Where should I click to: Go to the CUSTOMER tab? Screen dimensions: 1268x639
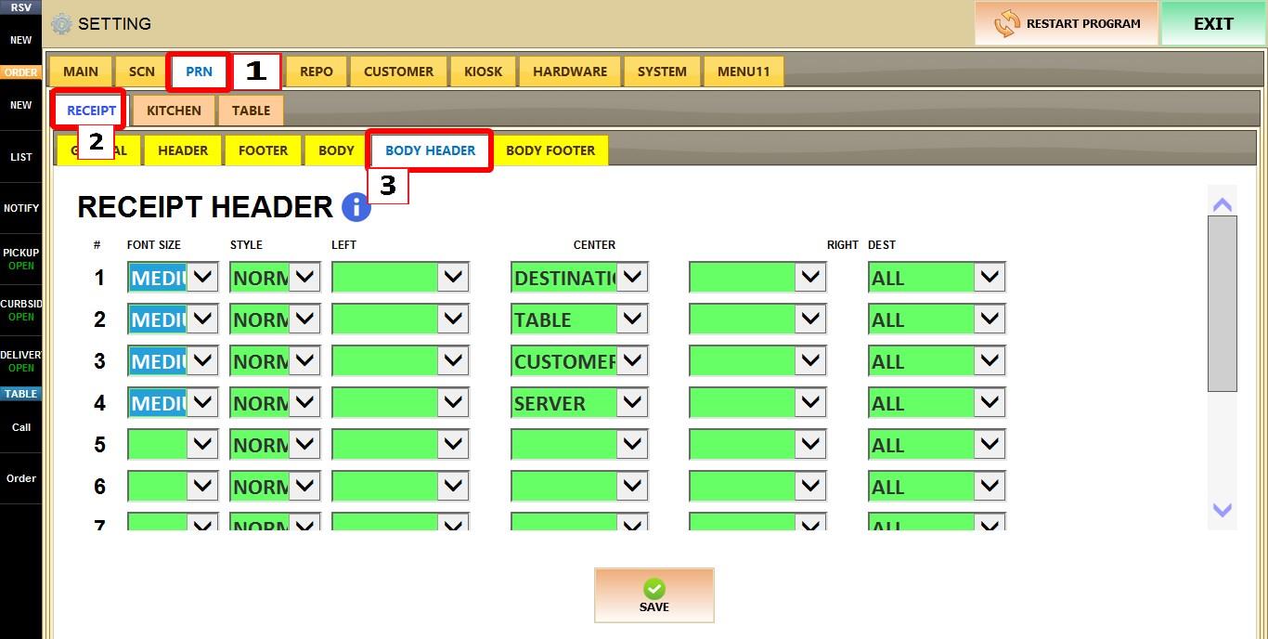398,72
